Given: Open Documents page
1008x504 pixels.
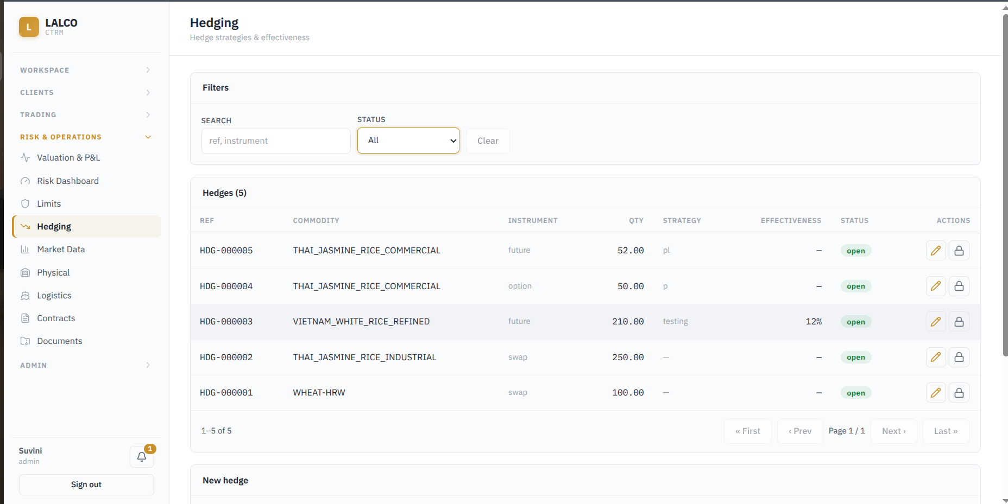Looking at the screenshot, I should pyautogui.click(x=86, y=341).
